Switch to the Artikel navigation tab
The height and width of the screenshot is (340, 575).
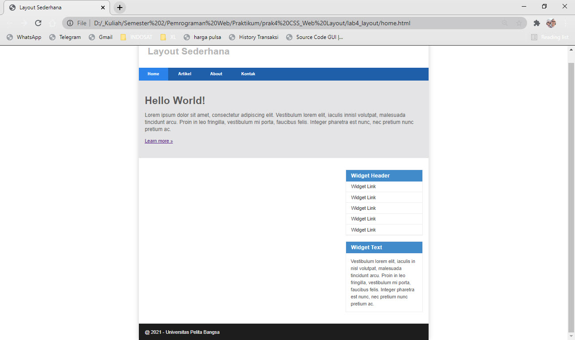(x=185, y=74)
